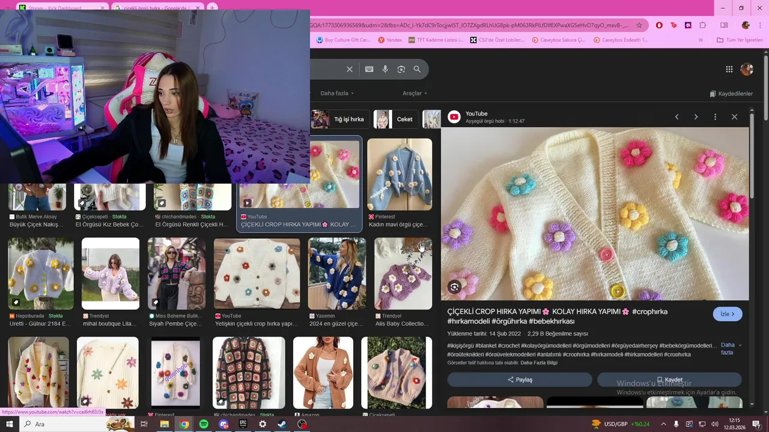Open the Chrome Extensions puzzle icon

(703, 25)
